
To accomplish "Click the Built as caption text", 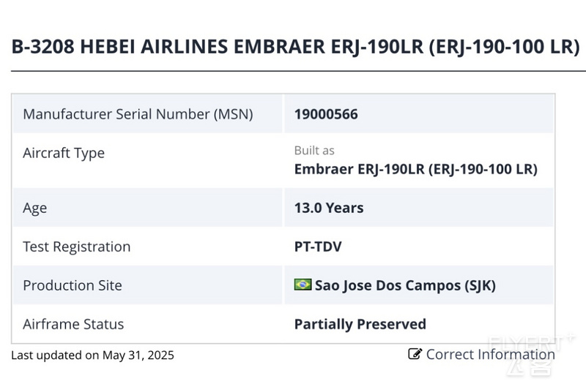I will point(314,151).
